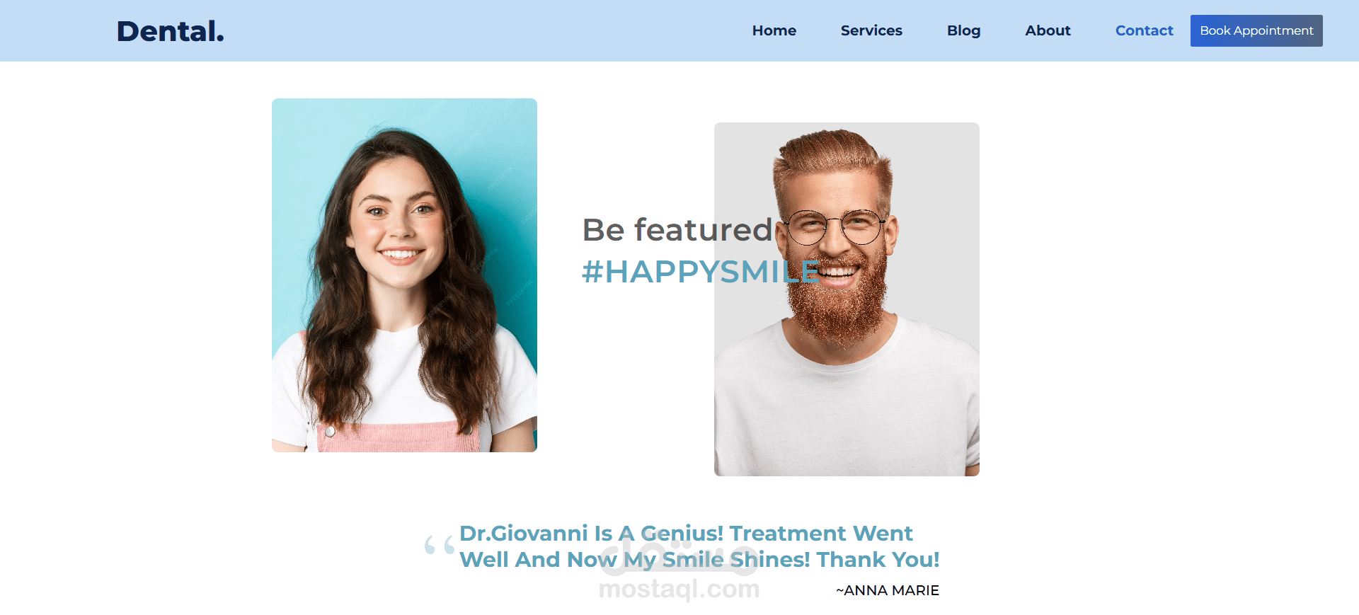
Task: Go to the Services page
Action: click(x=871, y=30)
